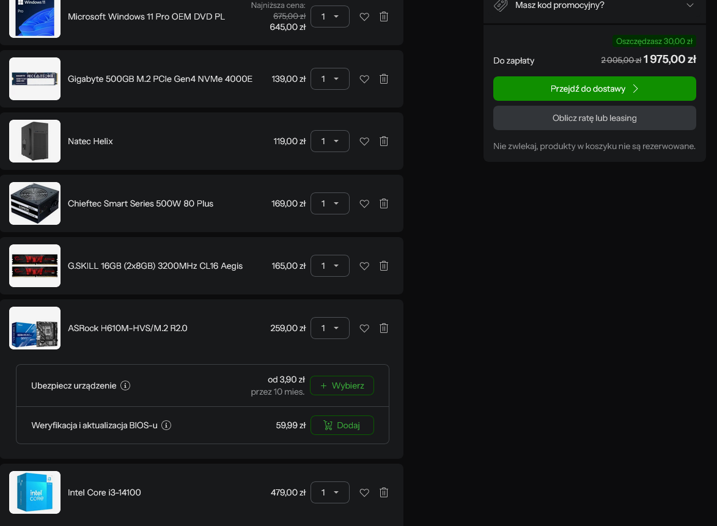Image resolution: width=717 pixels, height=526 pixels.
Task: Open Microsoft Windows 11 Pro OEM DVD PL product link
Action: tap(146, 17)
